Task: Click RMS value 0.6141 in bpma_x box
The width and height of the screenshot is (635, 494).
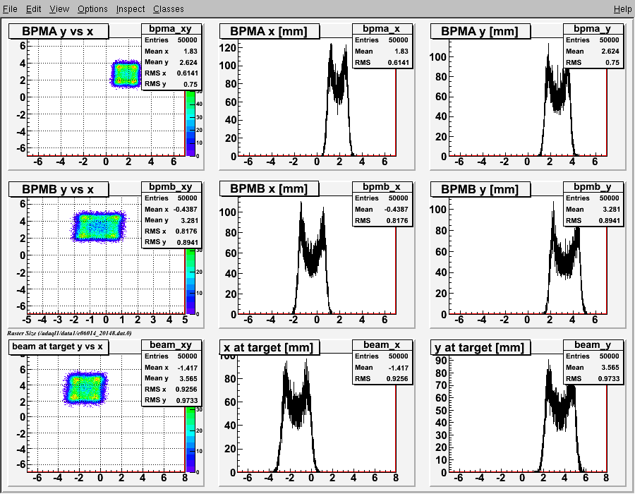Action: (398, 63)
